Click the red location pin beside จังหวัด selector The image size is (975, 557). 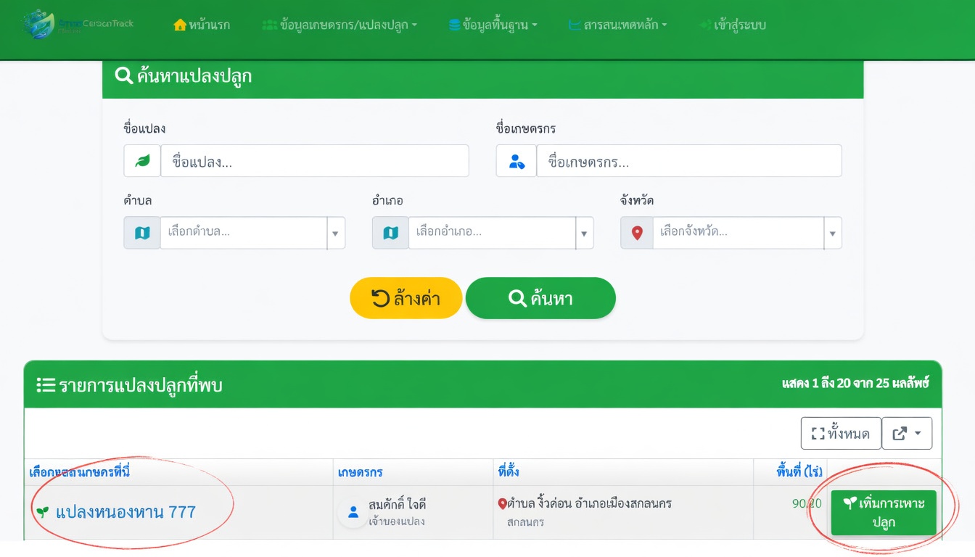click(637, 233)
